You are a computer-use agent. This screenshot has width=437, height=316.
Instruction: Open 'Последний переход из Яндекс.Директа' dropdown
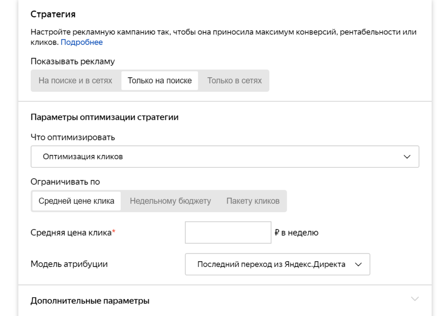click(271, 264)
